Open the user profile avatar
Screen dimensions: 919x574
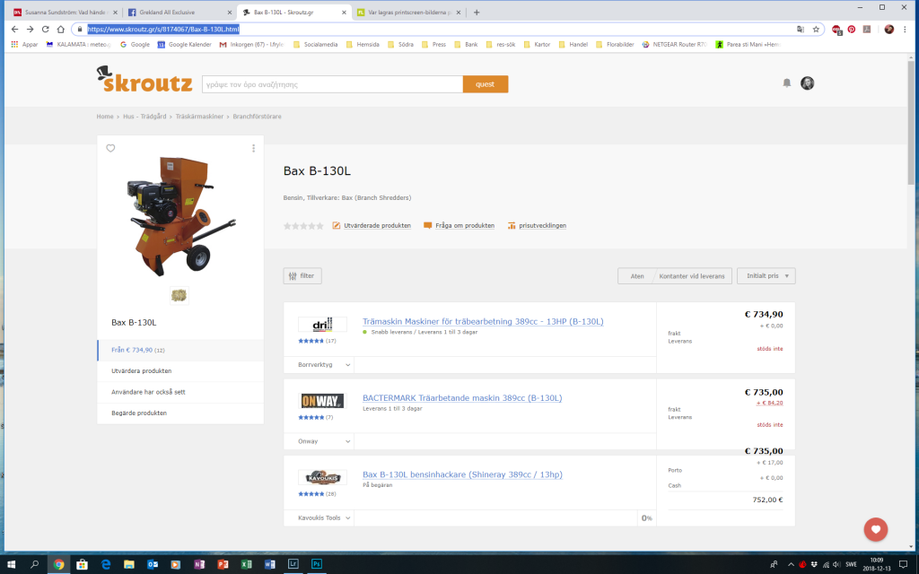pyautogui.click(x=807, y=83)
